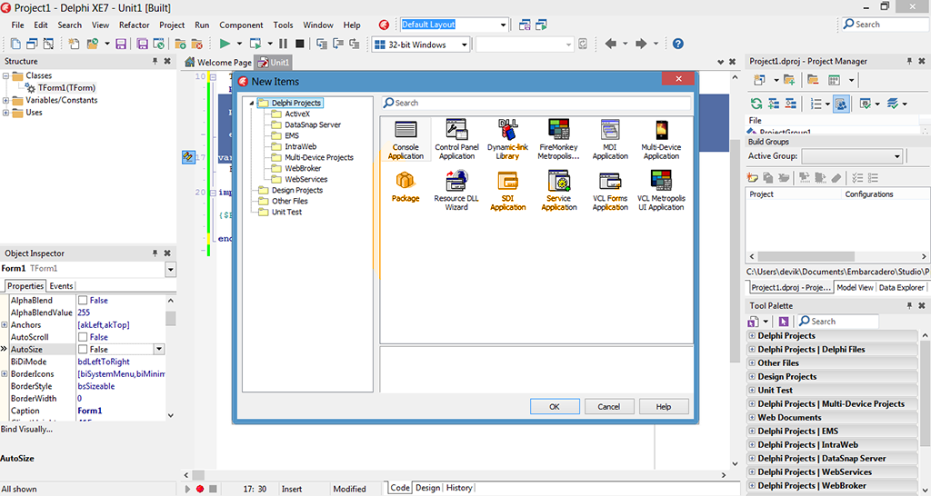Click the Bind Visually link
931x496 pixels.
coord(26,429)
